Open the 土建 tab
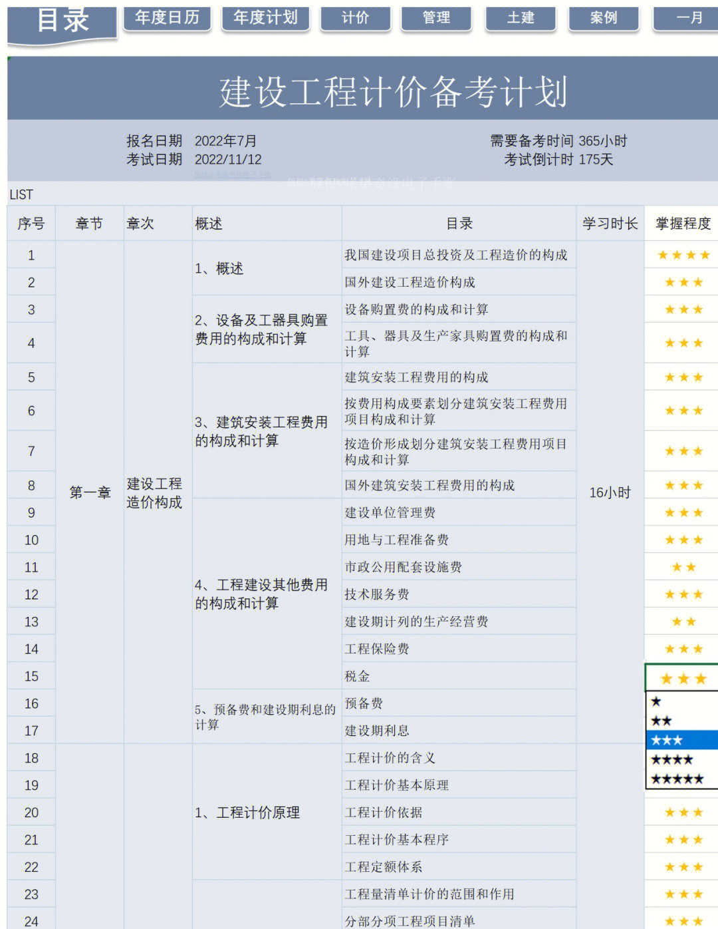The width and height of the screenshot is (718, 929). tap(521, 19)
